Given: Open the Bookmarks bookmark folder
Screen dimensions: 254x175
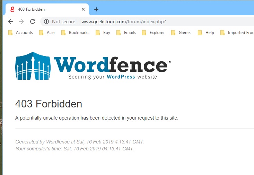Looking at the screenshot, I should [x=75, y=33].
